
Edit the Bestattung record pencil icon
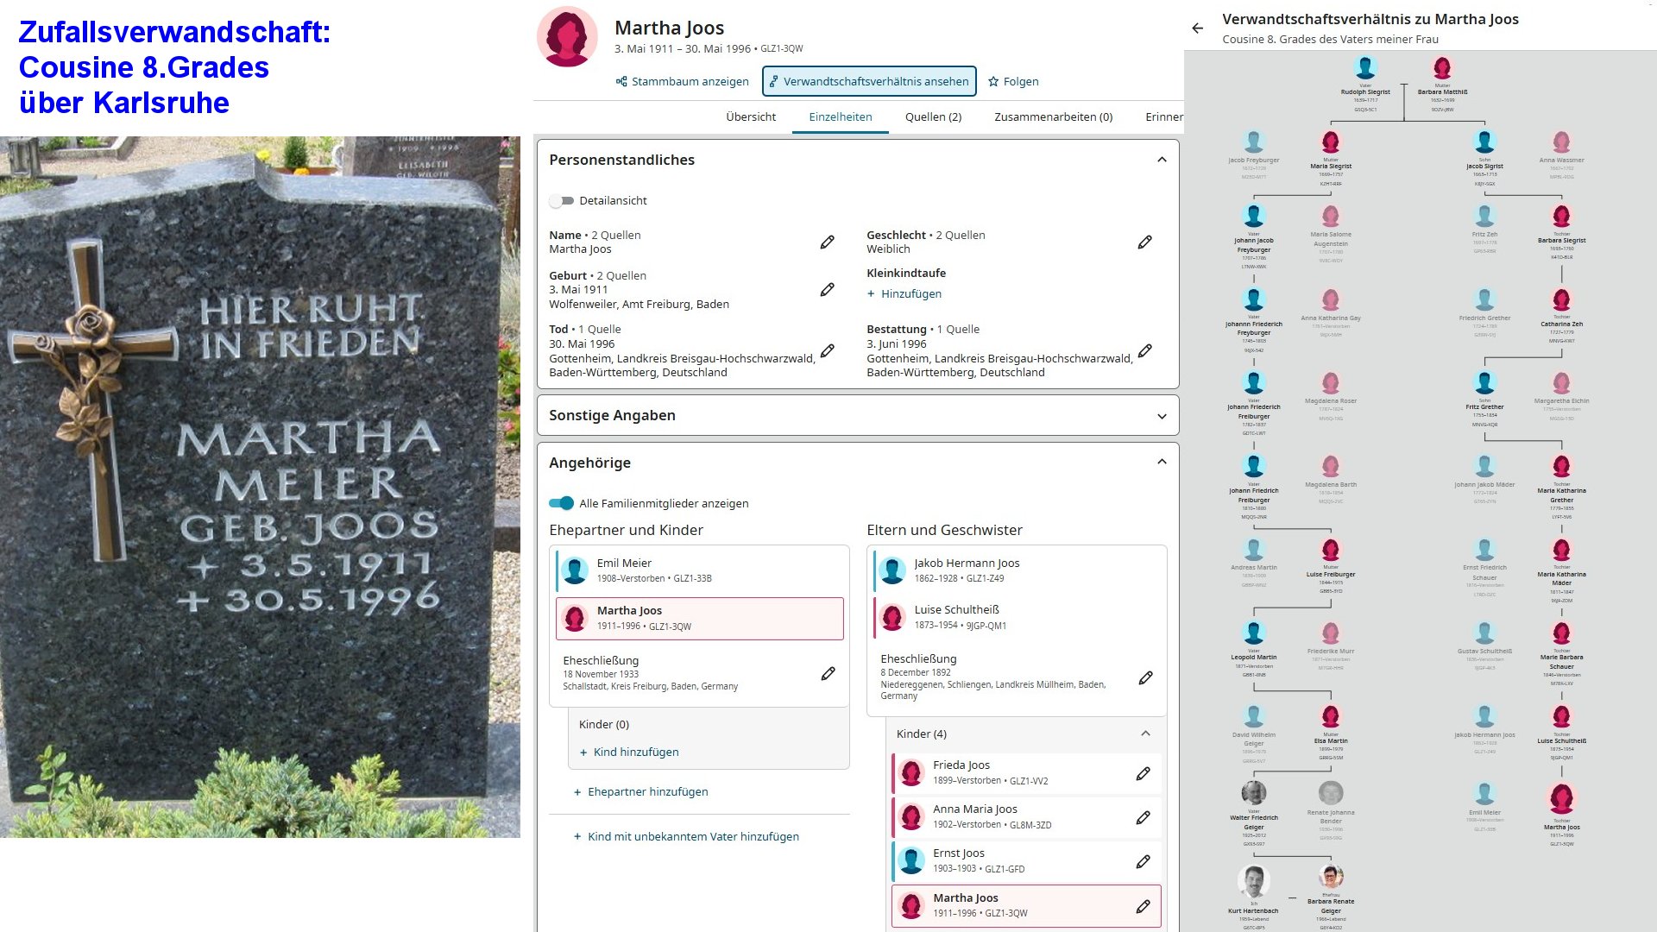point(1144,351)
